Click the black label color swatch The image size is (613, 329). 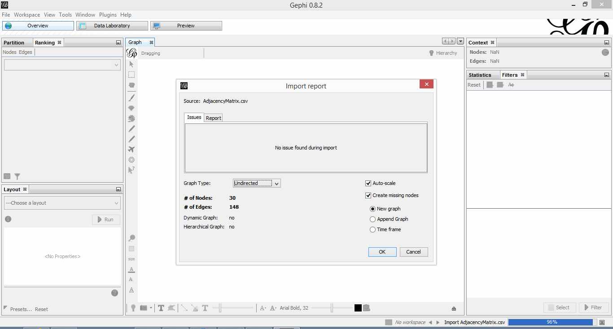(358, 308)
